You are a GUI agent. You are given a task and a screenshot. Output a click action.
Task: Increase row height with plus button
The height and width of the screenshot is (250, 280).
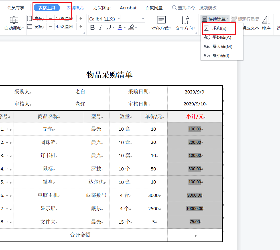(x=81, y=18)
